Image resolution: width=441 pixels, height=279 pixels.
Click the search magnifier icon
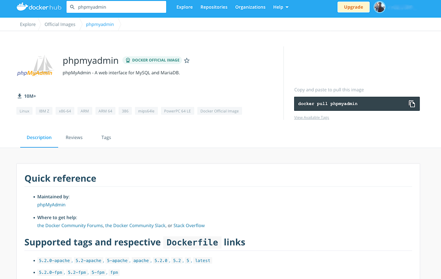[x=72, y=7]
